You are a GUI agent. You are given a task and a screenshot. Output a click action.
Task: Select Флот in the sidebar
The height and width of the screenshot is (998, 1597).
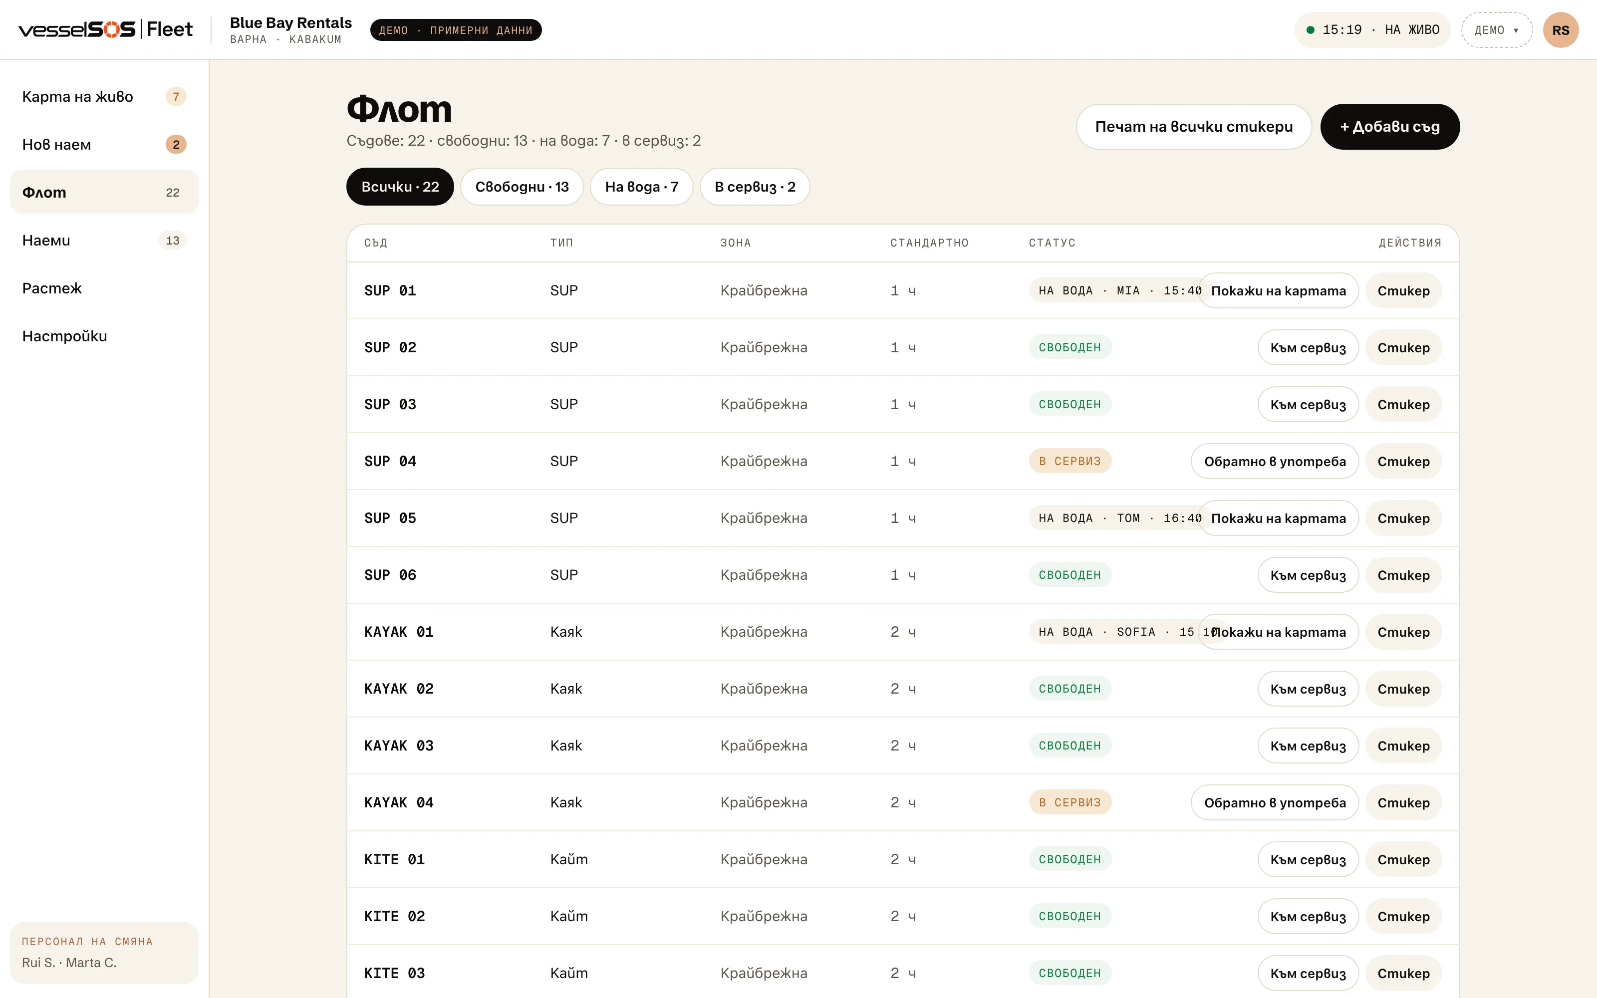104,192
